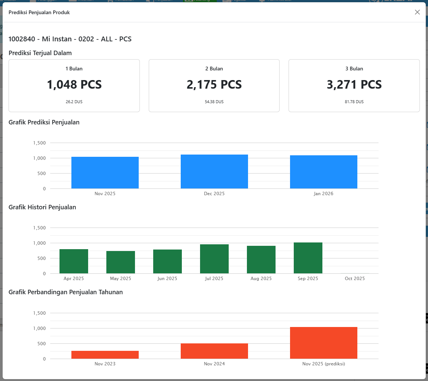This screenshot has height=381, width=428.
Task: Select the 2,175 PCS prediction value
Action: [214, 85]
